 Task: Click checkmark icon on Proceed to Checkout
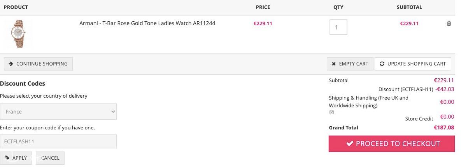[350, 144]
